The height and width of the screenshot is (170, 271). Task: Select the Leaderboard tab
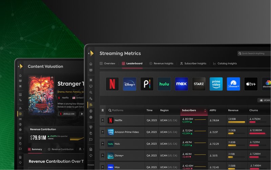(132, 63)
